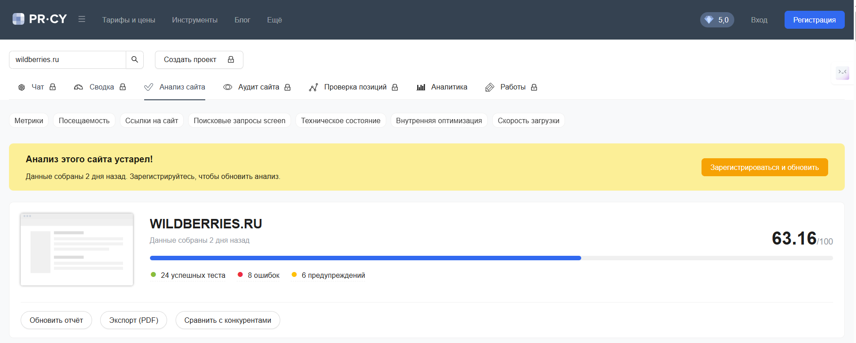Click the Работы ruler-pencil icon
Screen dimensions: 856x343
click(490, 87)
